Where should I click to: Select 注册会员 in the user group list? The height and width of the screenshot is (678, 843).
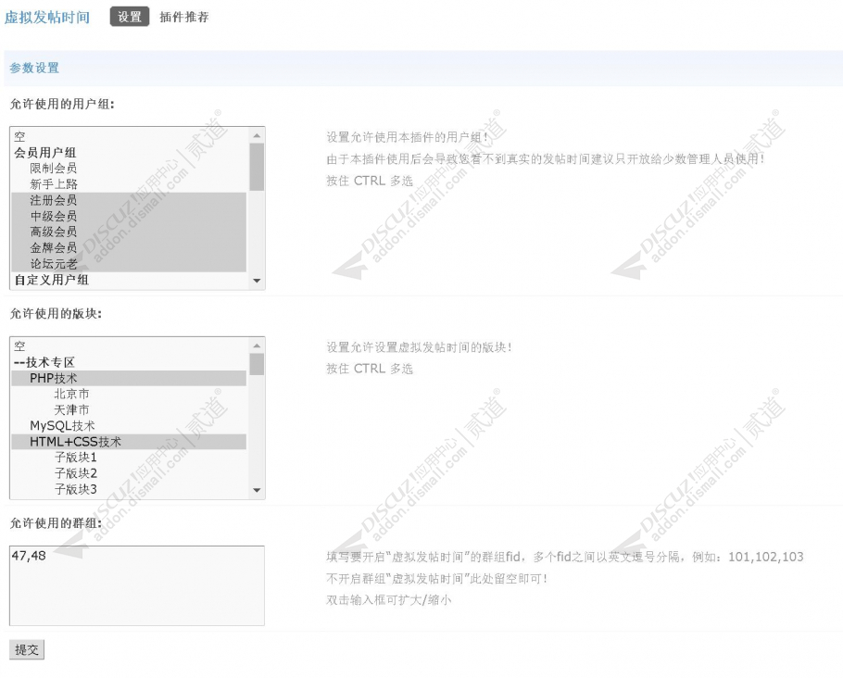(x=129, y=200)
